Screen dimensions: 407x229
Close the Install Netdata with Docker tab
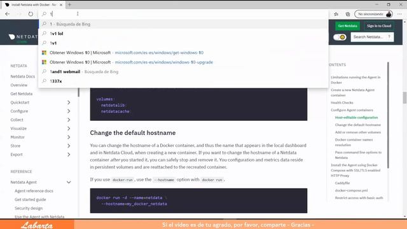(x=61, y=4)
